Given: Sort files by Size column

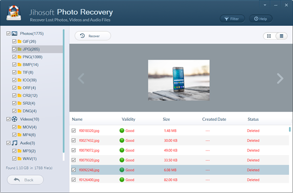Looking at the screenshot, I should pos(167,119).
